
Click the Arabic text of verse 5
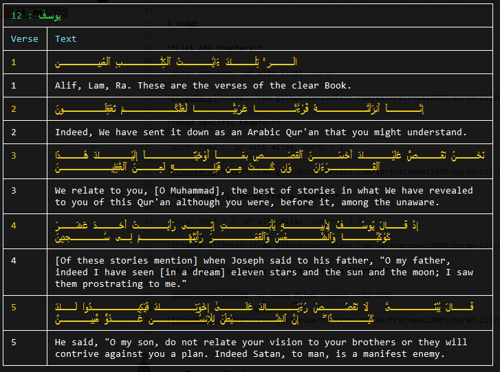[x=264, y=313]
